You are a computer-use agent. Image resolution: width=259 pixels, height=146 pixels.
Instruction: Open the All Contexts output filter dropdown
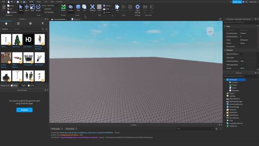tap(71, 129)
